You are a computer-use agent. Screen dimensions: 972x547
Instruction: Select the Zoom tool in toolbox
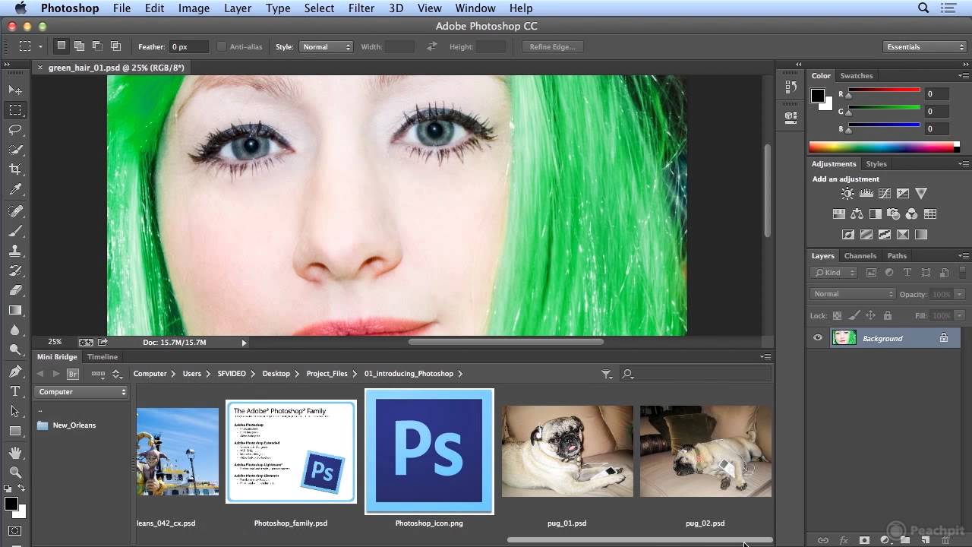point(14,473)
